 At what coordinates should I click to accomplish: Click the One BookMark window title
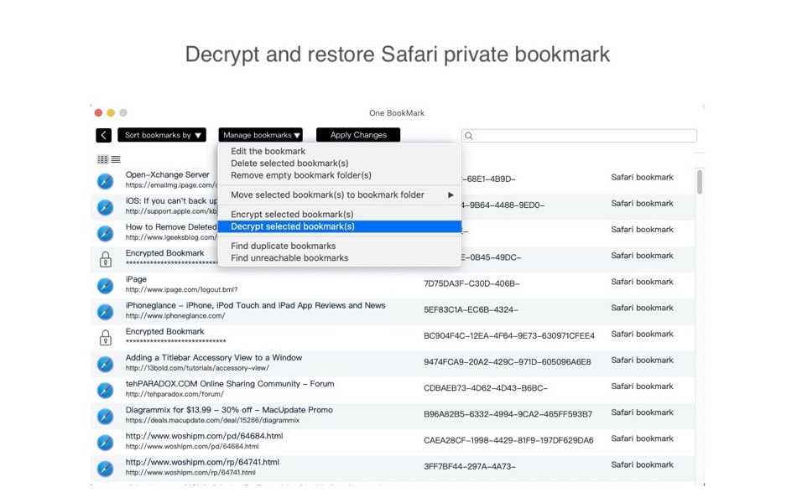[x=397, y=113]
